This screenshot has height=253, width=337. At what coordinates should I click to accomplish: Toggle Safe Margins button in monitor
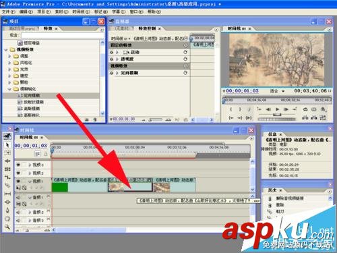point(314,109)
